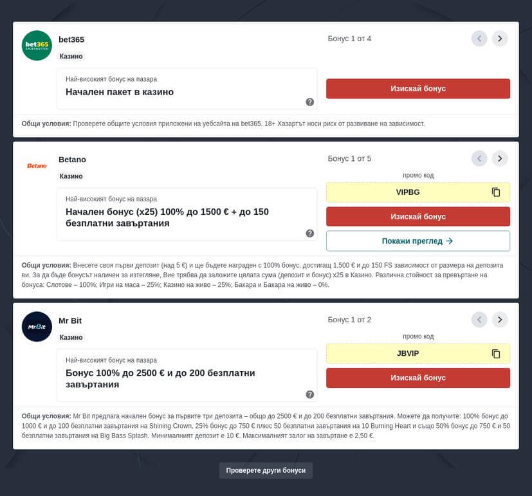532x496 pixels.
Task: Copy the JBVIP promo code
Action: click(x=495, y=354)
